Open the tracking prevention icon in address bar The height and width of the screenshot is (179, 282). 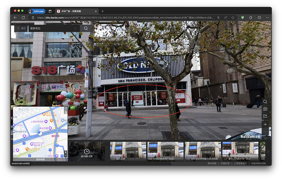218,18
